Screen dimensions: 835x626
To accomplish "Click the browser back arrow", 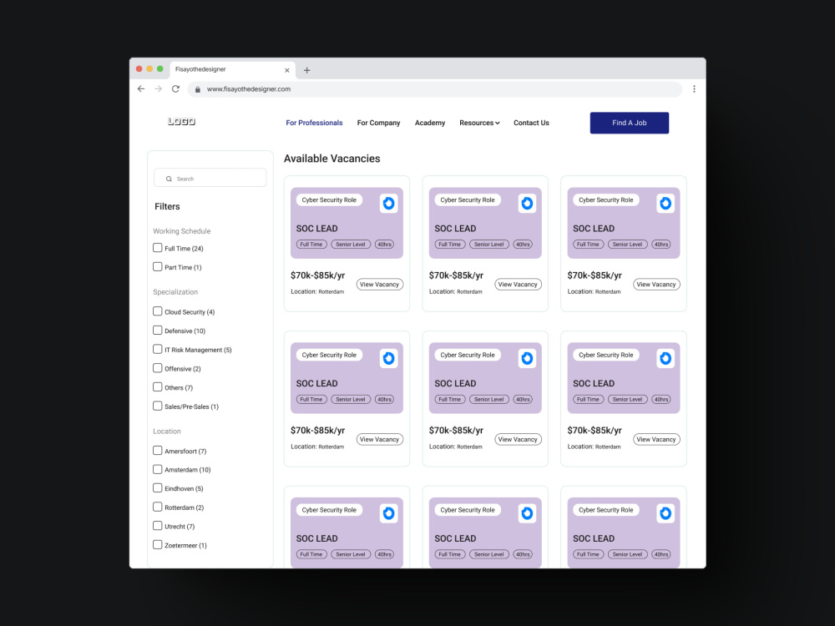I will click(x=141, y=89).
